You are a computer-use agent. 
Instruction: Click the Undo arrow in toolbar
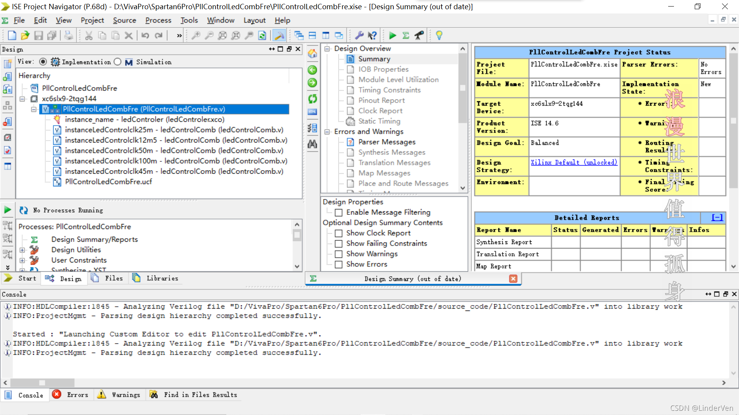pyautogui.click(x=145, y=36)
